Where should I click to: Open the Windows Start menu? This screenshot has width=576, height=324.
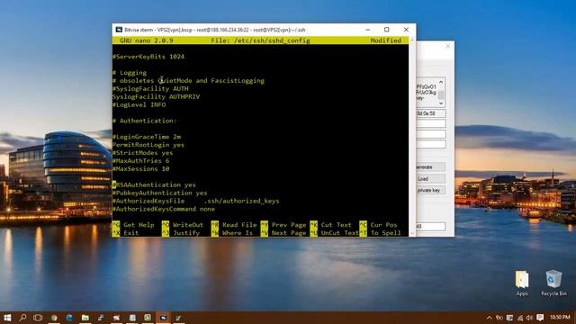click(x=7, y=318)
